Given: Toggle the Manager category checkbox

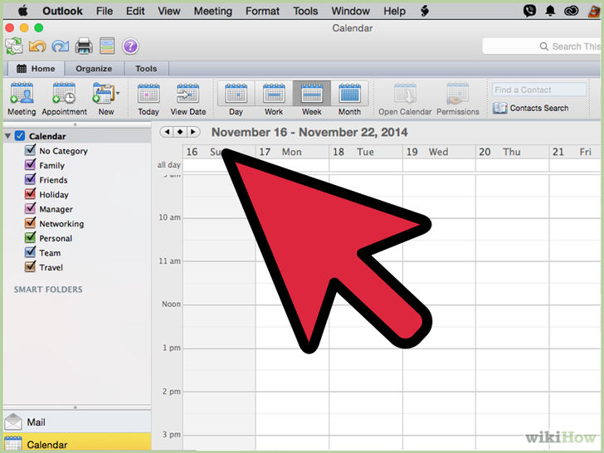Looking at the screenshot, I should [30, 208].
